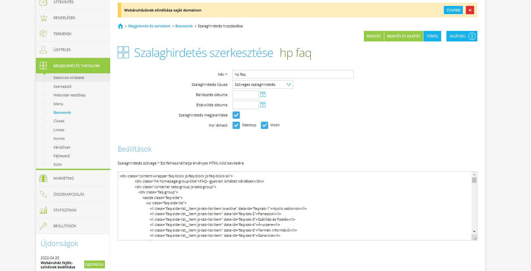
Task: Expand the Marketing sidebar section
Action: 63,178
